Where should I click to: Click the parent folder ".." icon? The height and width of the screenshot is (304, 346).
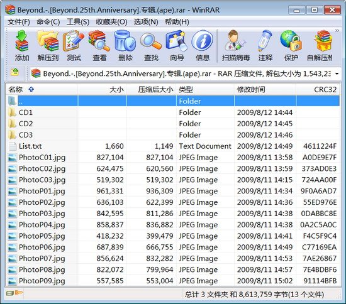coord(12,101)
